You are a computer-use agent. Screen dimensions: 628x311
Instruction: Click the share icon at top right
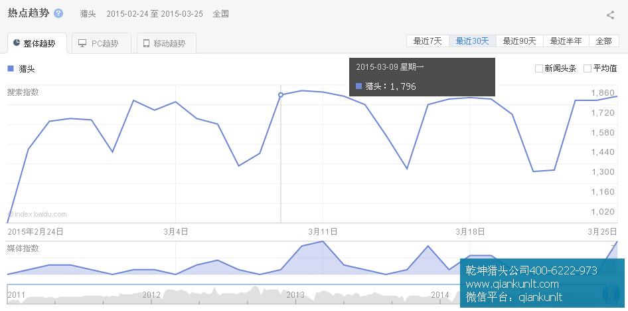610,15
